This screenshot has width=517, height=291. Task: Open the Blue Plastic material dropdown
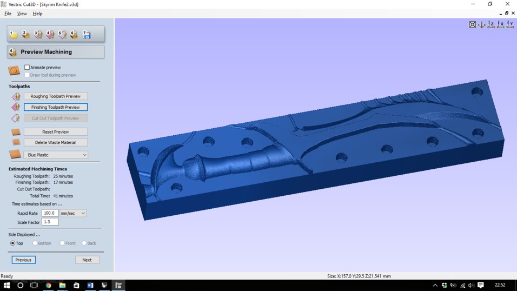click(56, 155)
